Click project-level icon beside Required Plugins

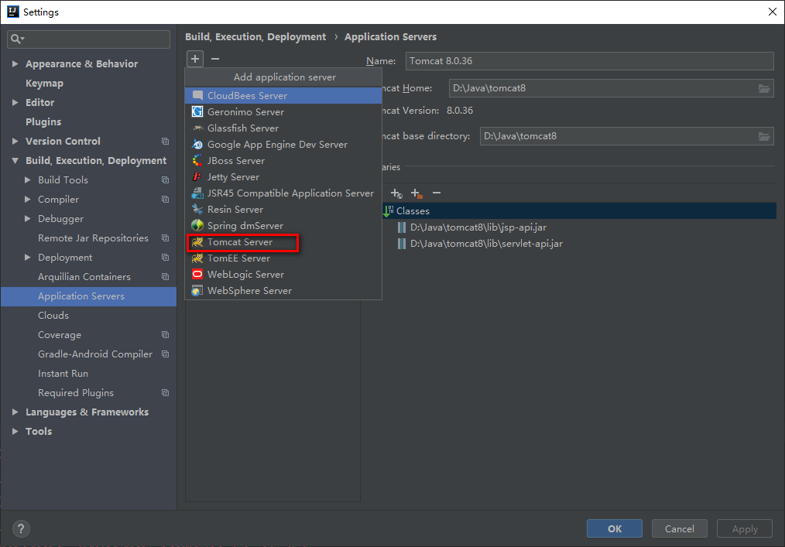click(x=165, y=393)
